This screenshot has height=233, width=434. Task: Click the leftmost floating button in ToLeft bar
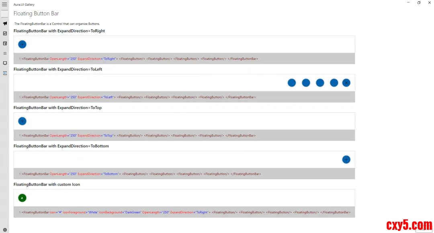pos(292,83)
